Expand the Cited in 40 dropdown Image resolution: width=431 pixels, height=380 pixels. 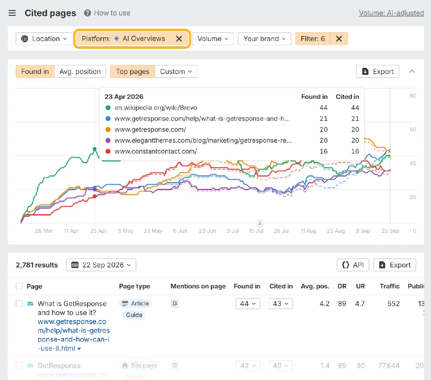tap(281, 366)
